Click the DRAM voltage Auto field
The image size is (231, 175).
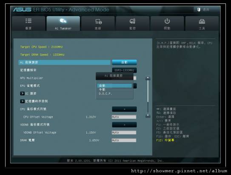124,141
